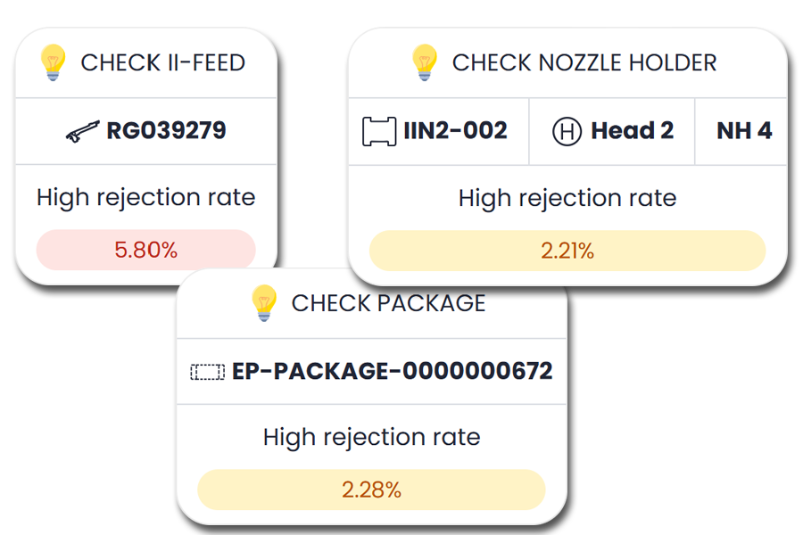The image size is (803, 535).
Task: Click the dashed package icon before EP-PACKAGE-0000000672
Action: click(x=208, y=371)
